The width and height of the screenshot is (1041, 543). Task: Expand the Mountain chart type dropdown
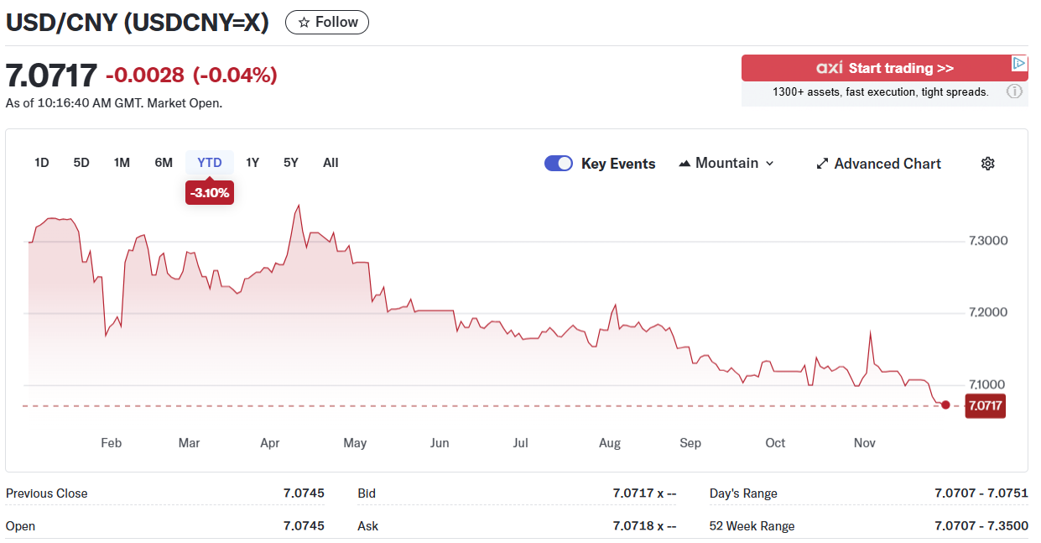[726, 164]
